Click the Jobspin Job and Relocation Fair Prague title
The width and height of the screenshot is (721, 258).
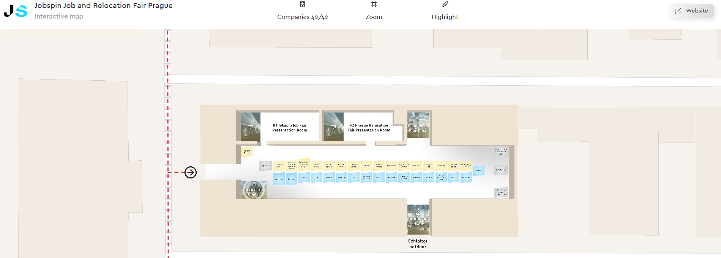[x=104, y=5]
